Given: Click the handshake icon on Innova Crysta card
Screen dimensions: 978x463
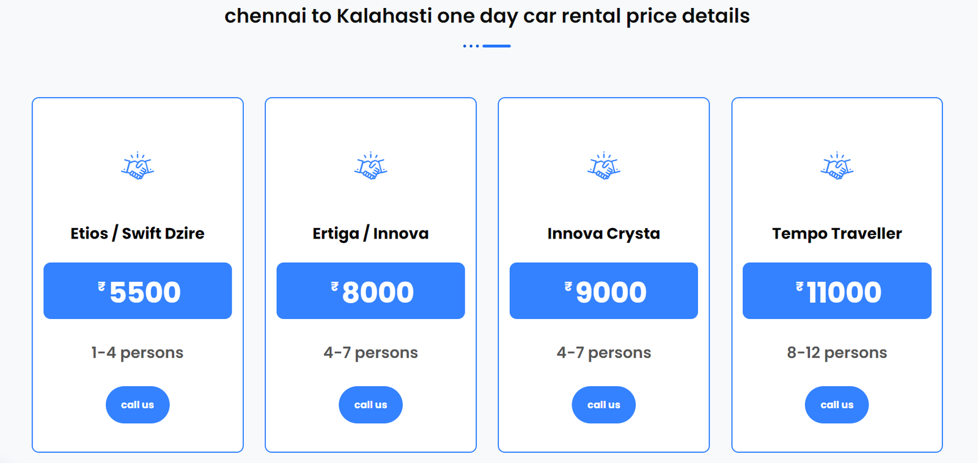Looking at the screenshot, I should click(x=604, y=167).
